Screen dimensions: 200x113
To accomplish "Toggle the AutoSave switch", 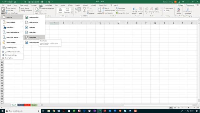I will 10,2.
